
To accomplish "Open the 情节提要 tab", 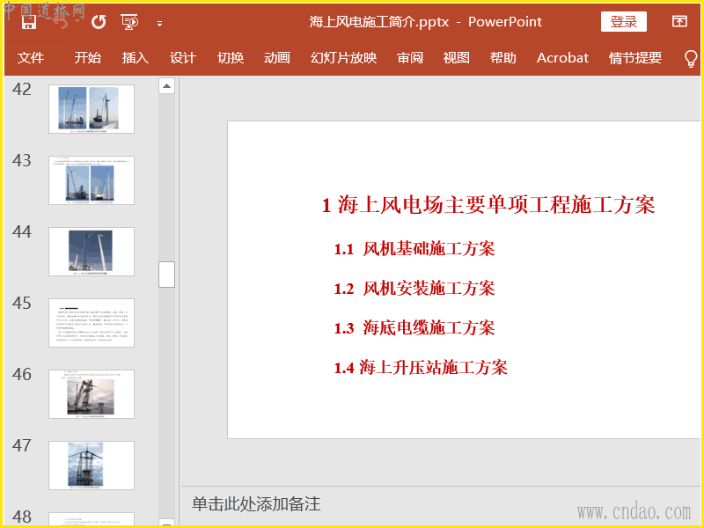I will (x=635, y=58).
